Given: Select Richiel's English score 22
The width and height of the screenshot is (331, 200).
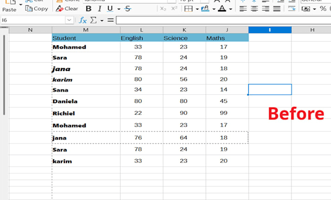Looking at the screenshot, I should tap(142, 113).
